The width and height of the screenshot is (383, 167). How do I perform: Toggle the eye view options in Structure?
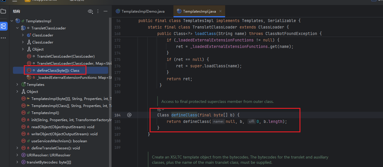pos(90,11)
